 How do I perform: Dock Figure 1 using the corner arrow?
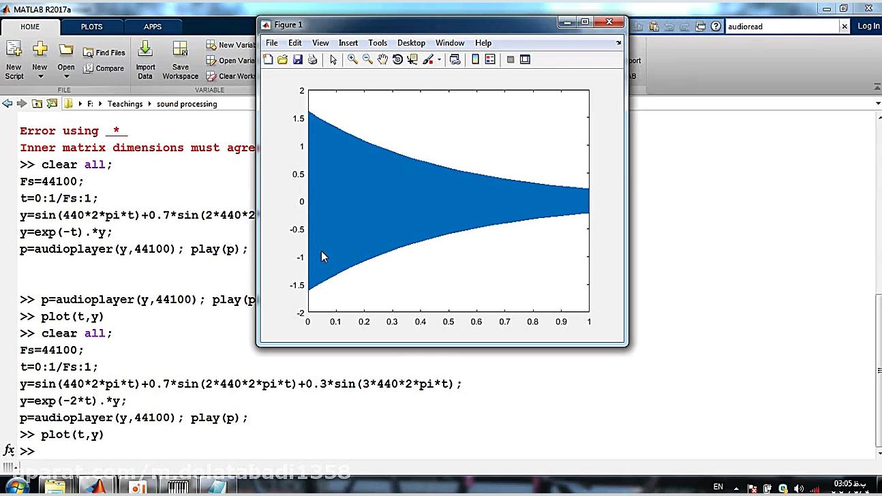[618, 43]
